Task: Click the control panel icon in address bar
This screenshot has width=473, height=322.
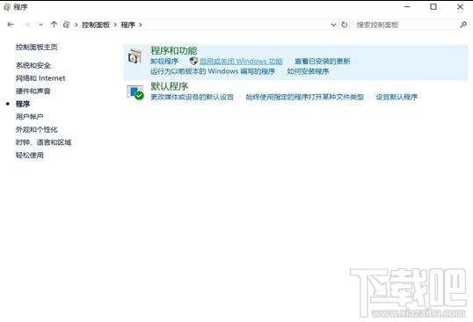Action: [x=66, y=25]
